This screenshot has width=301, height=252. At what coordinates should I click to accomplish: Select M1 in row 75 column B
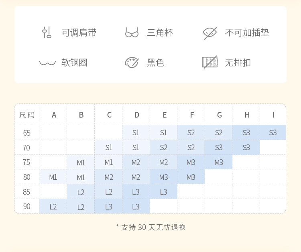pyautogui.click(x=81, y=163)
